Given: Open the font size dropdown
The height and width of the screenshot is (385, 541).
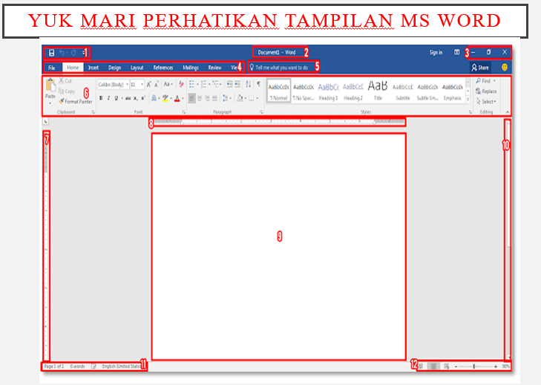Looking at the screenshot, I should click(137, 84).
